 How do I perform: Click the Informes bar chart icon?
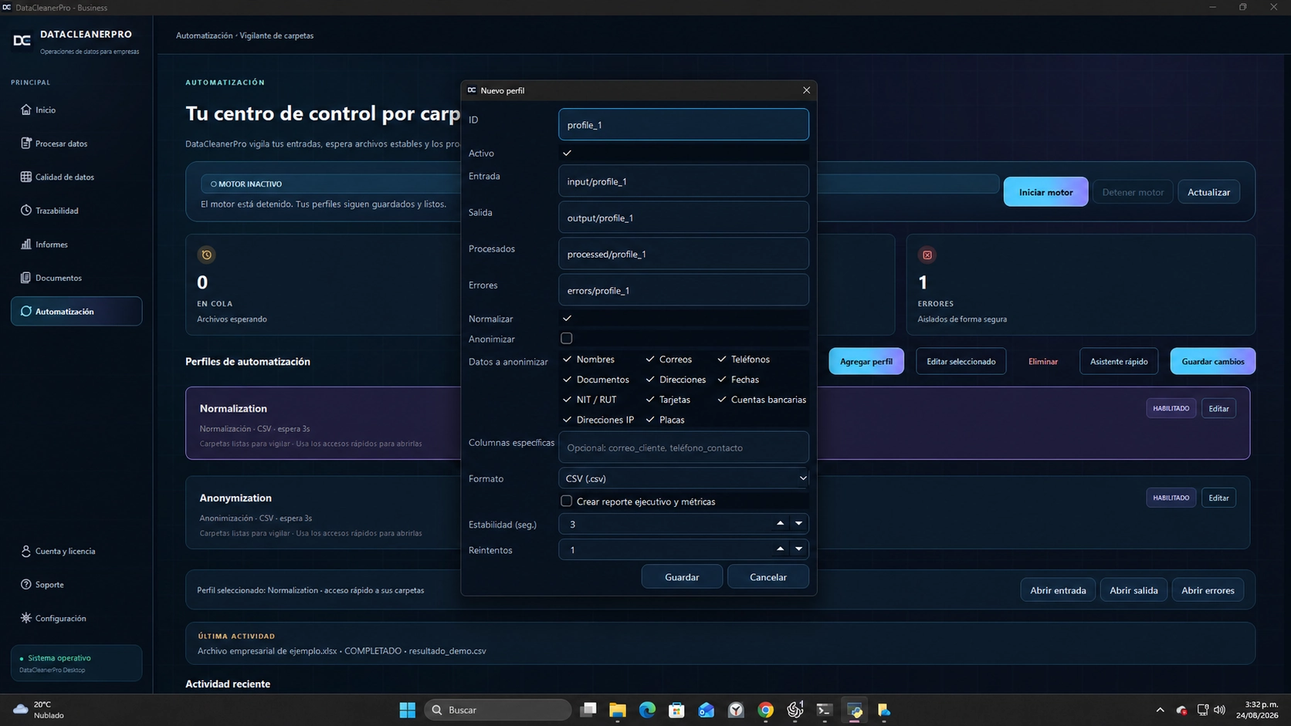[26, 244]
